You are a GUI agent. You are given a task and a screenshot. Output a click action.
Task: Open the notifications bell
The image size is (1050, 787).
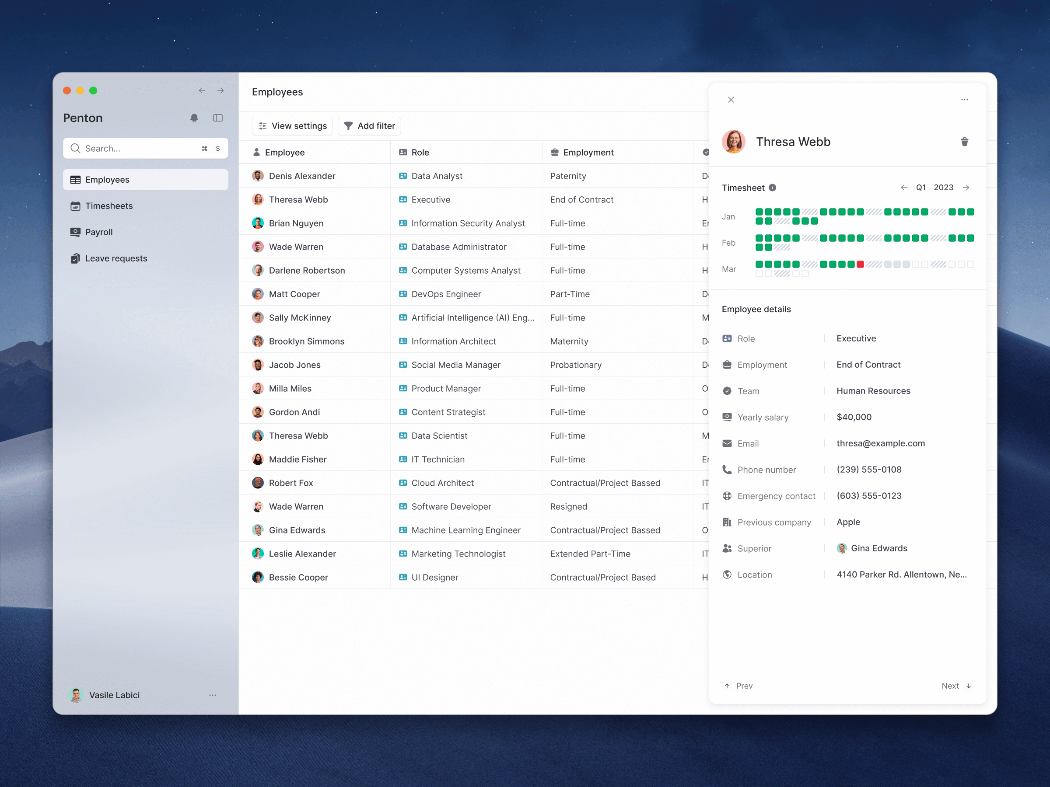coord(194,118)
